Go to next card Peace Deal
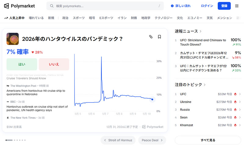 click(x=152, y=140)
